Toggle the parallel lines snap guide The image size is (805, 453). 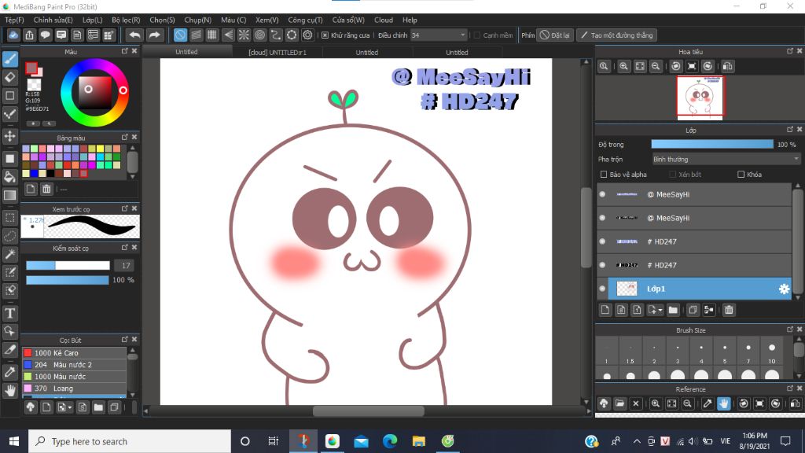coord(196,35)
